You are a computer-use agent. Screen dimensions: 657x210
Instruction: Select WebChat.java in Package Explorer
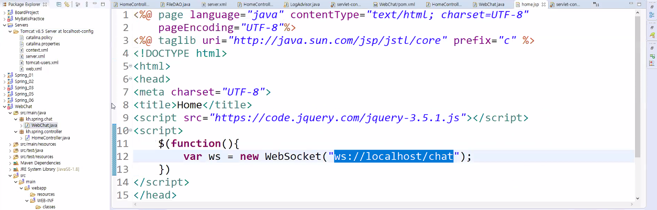[x=41, y=125]
